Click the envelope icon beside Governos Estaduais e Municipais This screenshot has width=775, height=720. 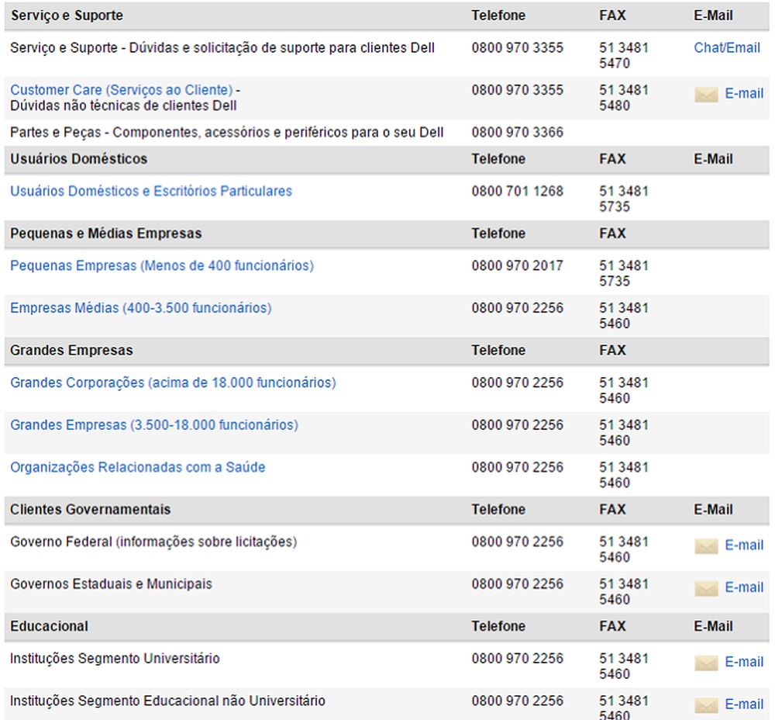[x=707, y=587]
